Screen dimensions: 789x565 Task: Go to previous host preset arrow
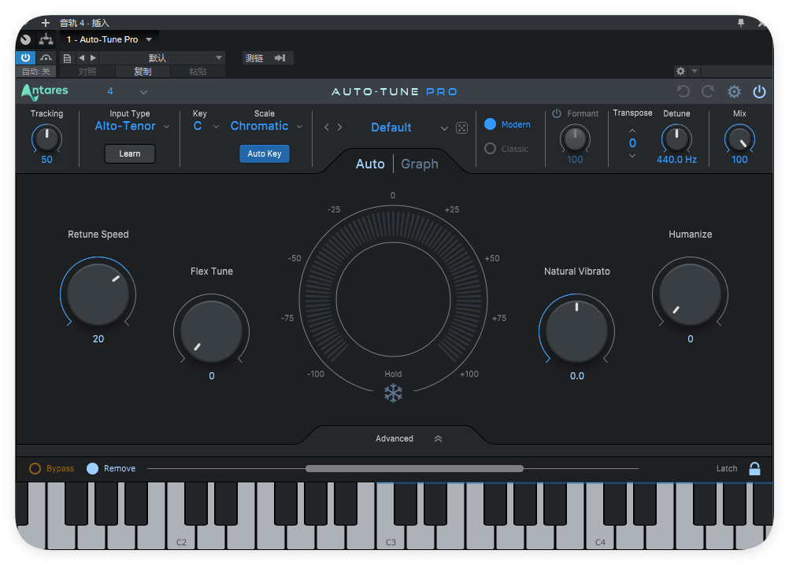coord(82,57)
